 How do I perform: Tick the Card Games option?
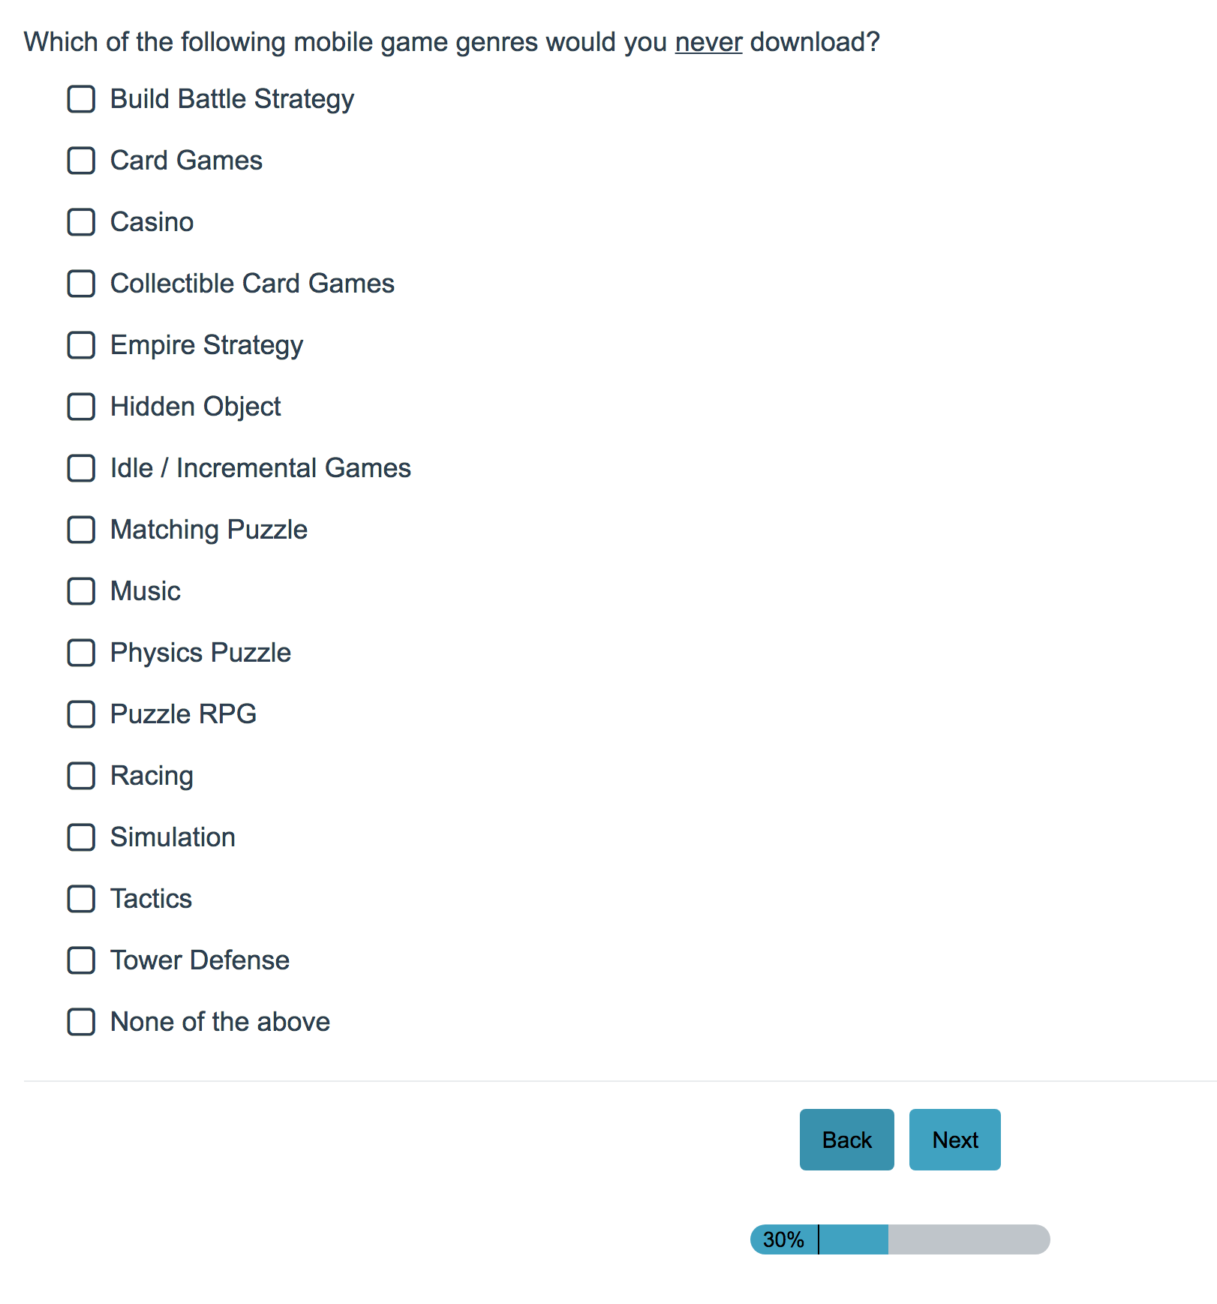pyautogui.click(x=81, y=161)
